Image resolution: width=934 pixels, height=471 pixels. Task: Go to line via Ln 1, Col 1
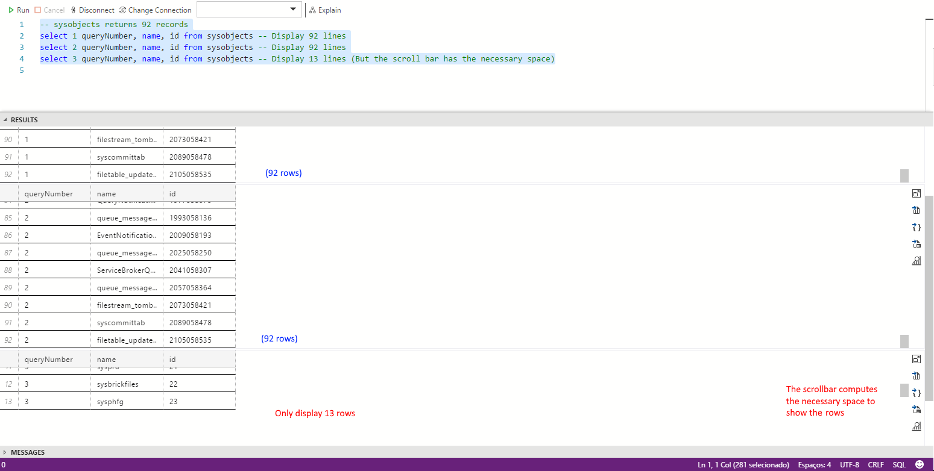tap(743, 465)
